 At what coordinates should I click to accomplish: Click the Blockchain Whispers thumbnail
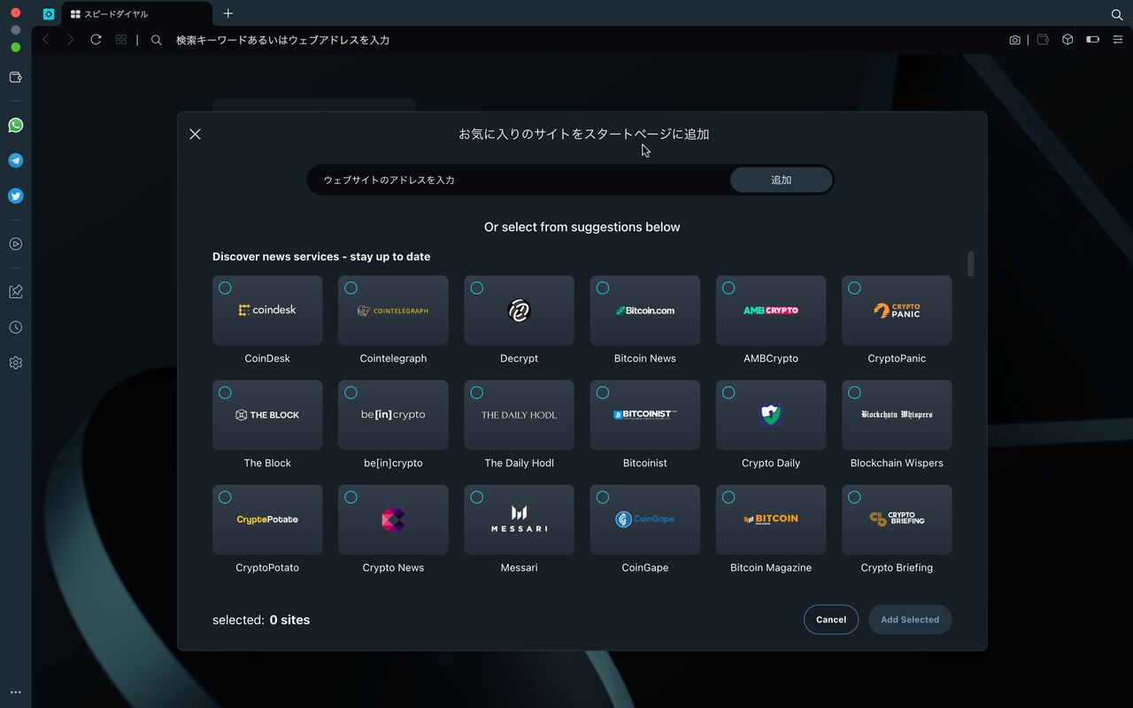click(897, 415)
